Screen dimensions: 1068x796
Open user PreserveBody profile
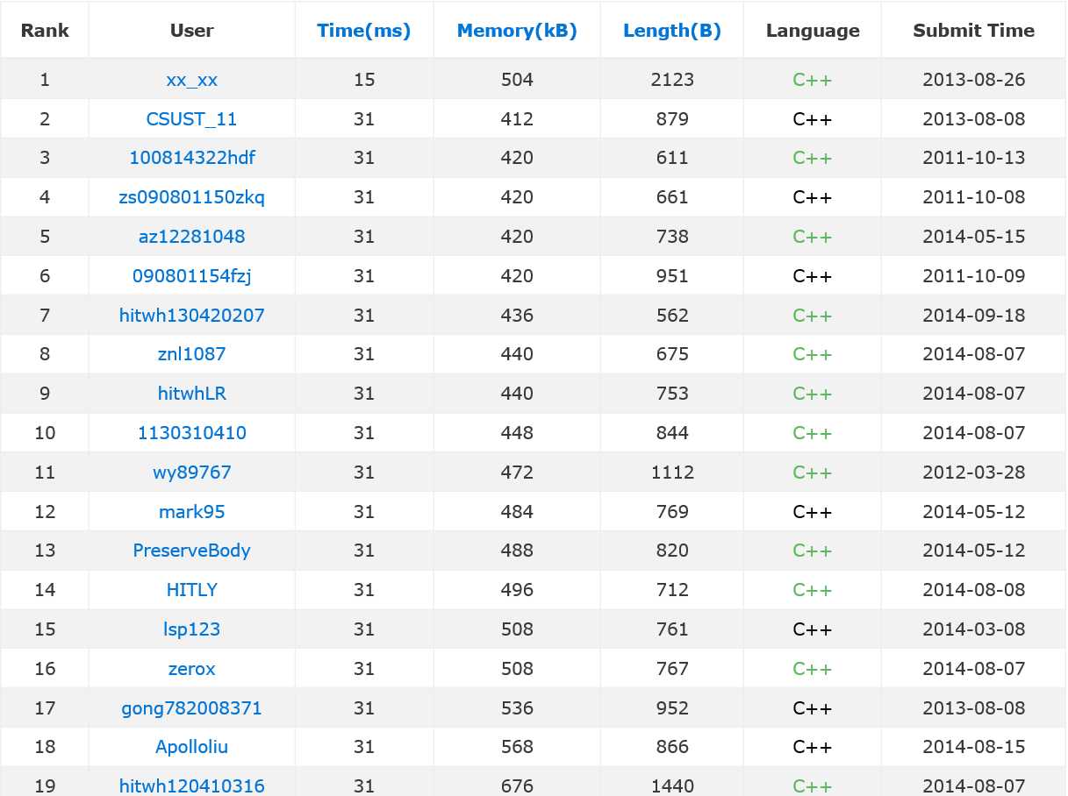point(192,551)
